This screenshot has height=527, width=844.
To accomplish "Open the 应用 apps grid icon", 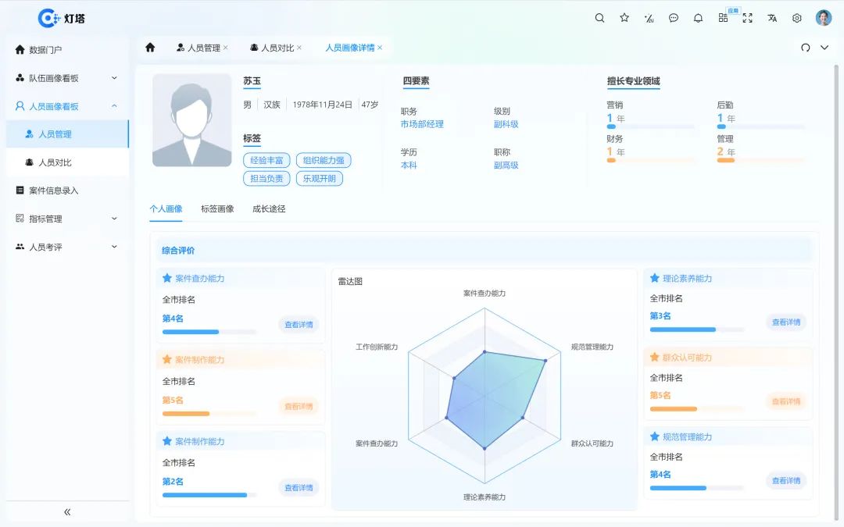I will [x=723, y=17].
